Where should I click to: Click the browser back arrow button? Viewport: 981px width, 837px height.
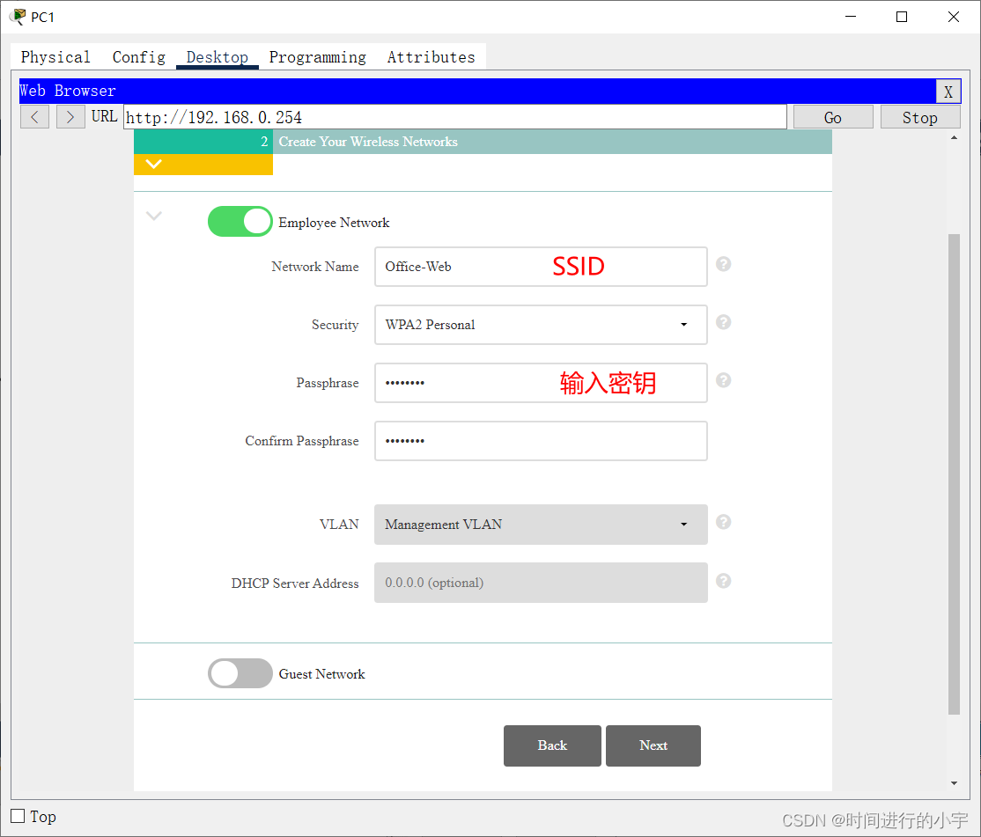tap(34, 117)
